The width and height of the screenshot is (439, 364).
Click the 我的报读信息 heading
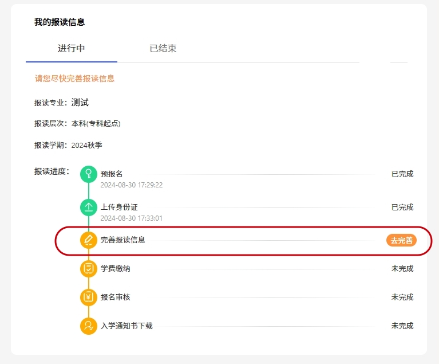pyautogui.click(x=60, y=22)
